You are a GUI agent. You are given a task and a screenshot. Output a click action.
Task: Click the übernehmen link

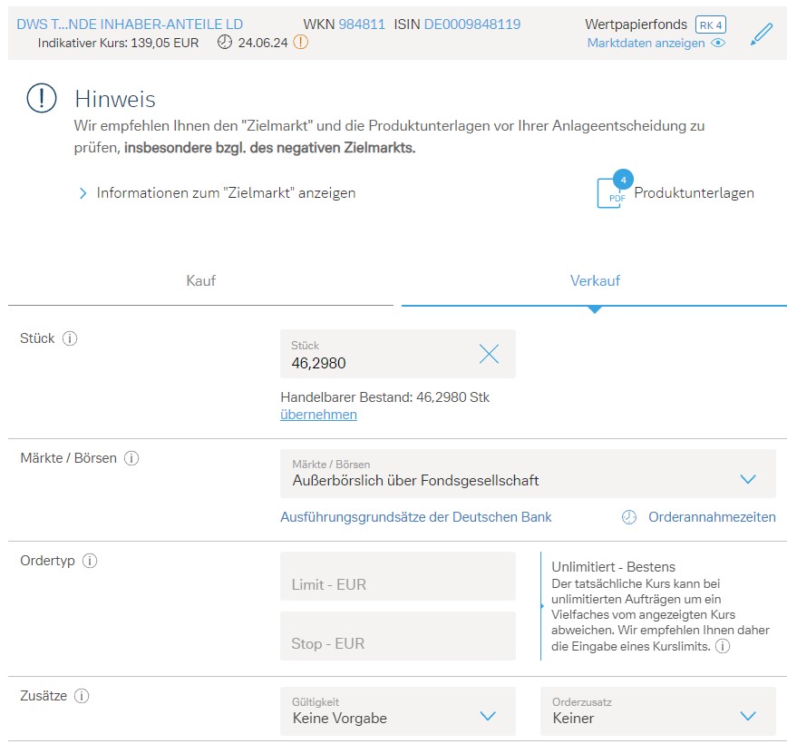point(318,415)
